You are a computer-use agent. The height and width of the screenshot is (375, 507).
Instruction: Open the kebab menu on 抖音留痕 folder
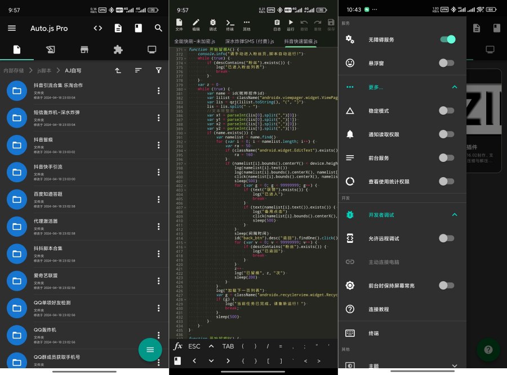pos(158,144)
